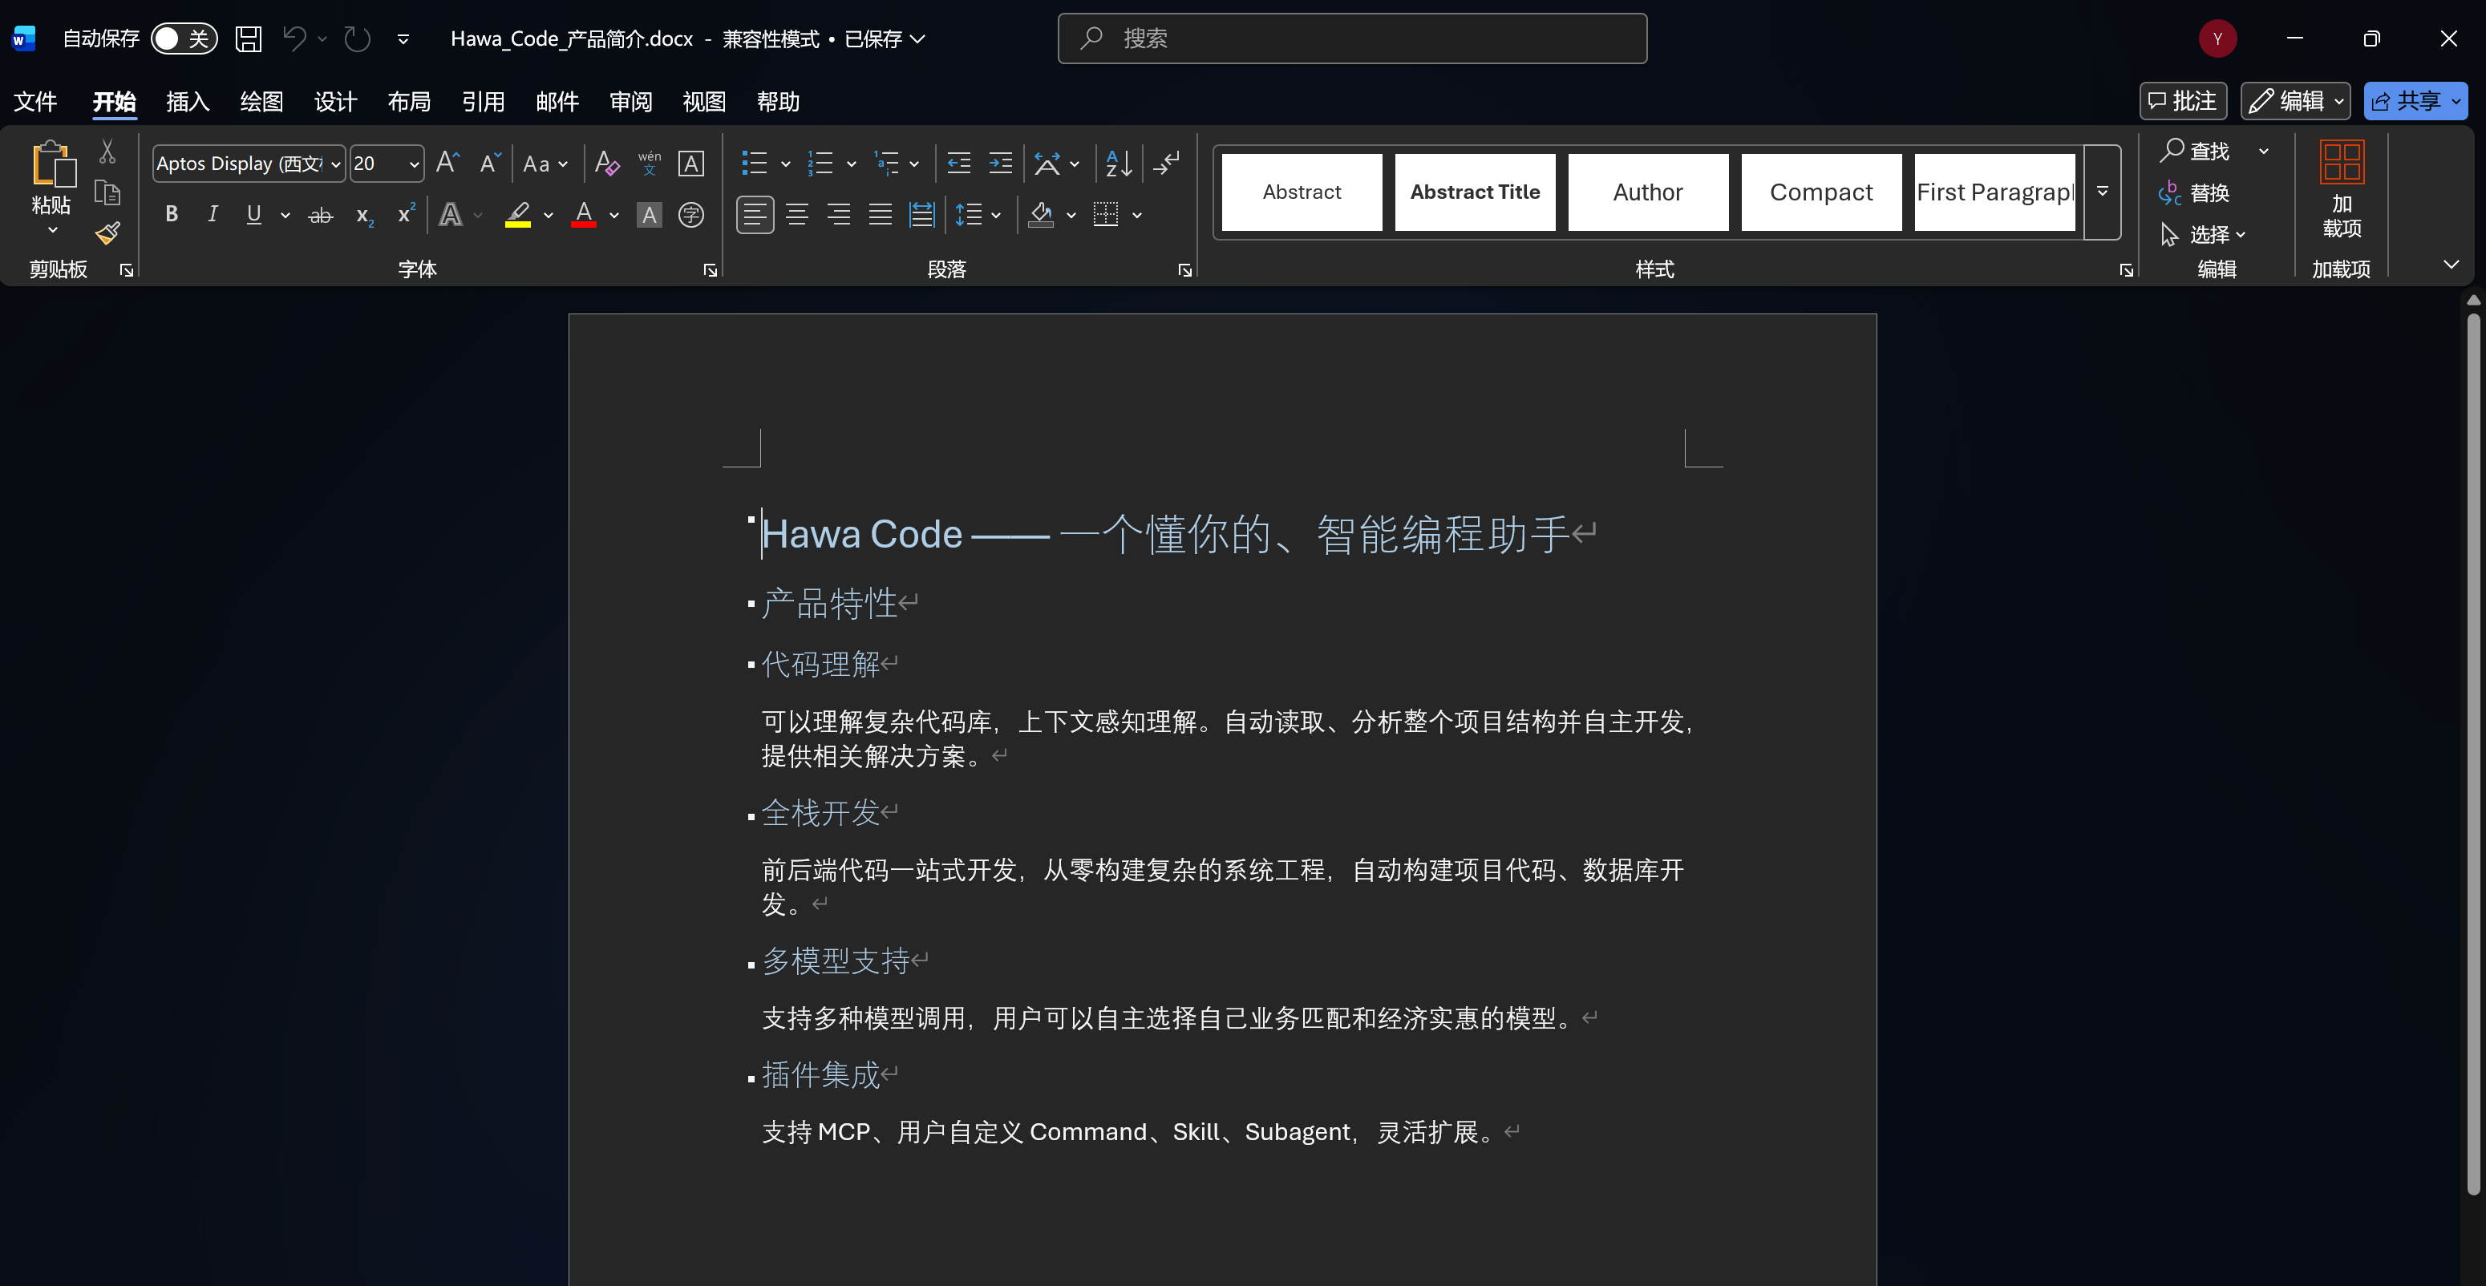Image resolution: width=2486 pixels, height=1286 pixels.
Task: Toggle italic formatting
Action: (x=213, y=214)
